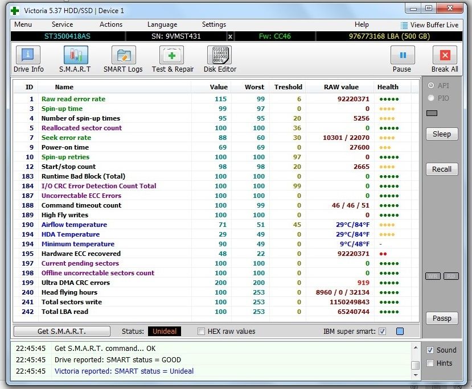
Task: Select the Hardware ECC recovered row
Action: (x=216, y=254)
